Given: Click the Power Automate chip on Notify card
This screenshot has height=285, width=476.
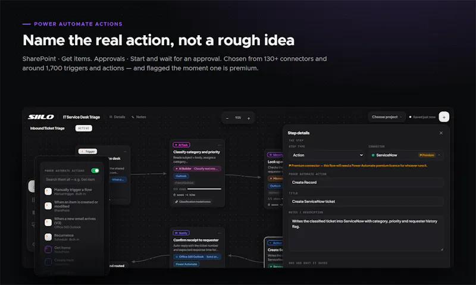Looking at the screenshot, I should click(x=186, y=264).
